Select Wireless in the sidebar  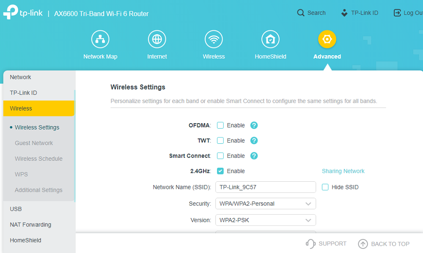(x=38, y=108)
